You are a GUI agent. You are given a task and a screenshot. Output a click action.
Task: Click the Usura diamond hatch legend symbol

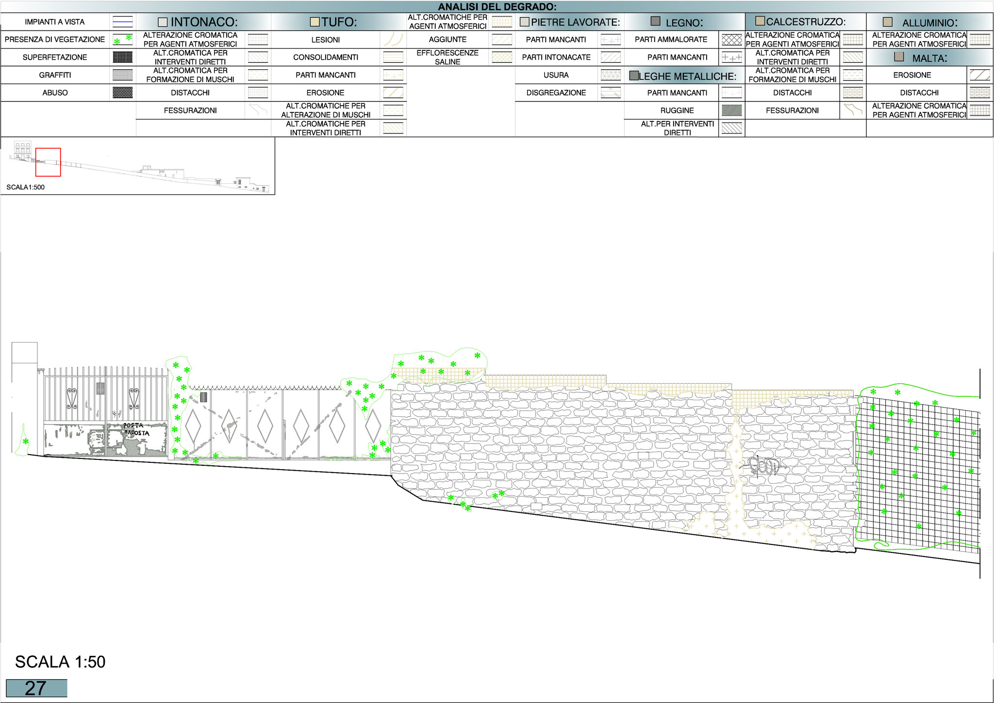tap(610, 75)
